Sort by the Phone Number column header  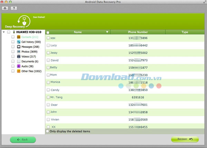point(138,32)
